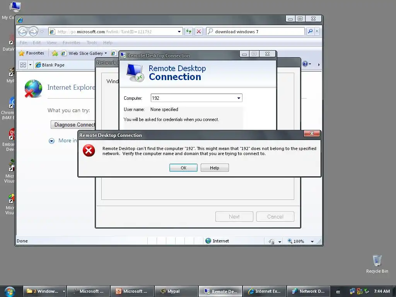The width and height of the screenshot is (396, 297).
Task: Open the Recycle Bin desktop icon
Action: coord(377,264)
